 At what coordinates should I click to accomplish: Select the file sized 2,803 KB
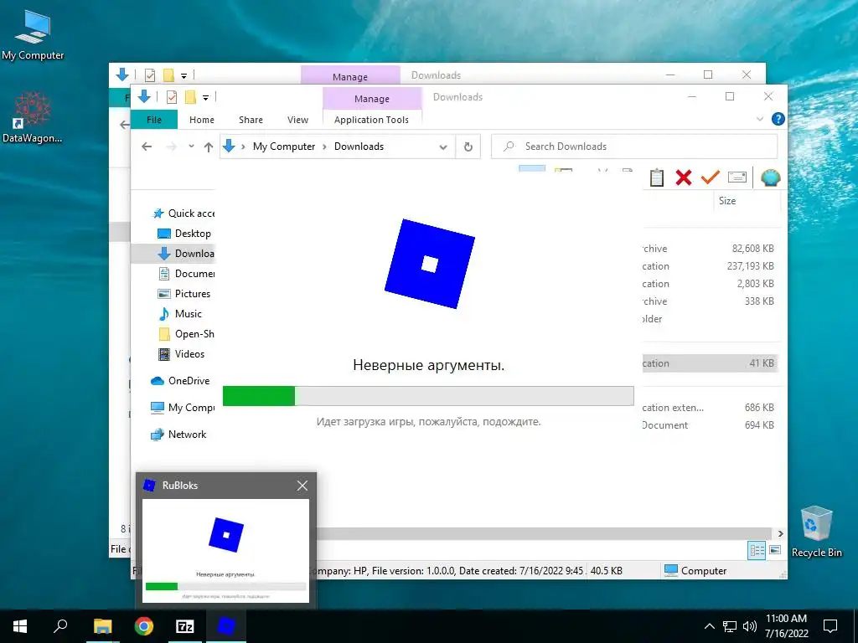[x=711, y=283]
